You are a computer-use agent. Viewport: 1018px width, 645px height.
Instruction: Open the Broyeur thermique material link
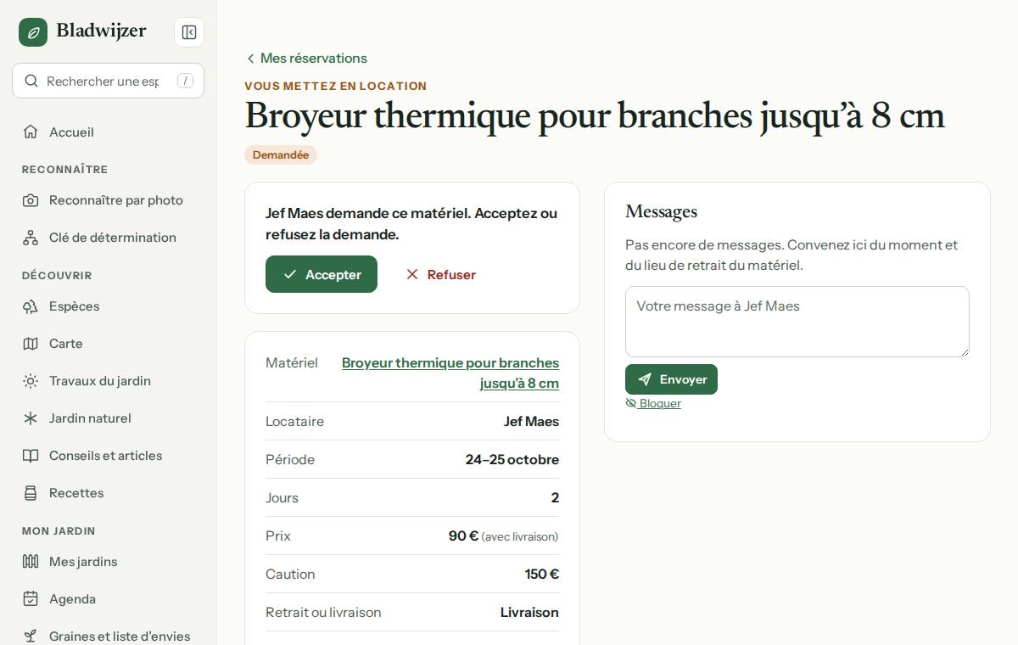(x=450, y=373)
